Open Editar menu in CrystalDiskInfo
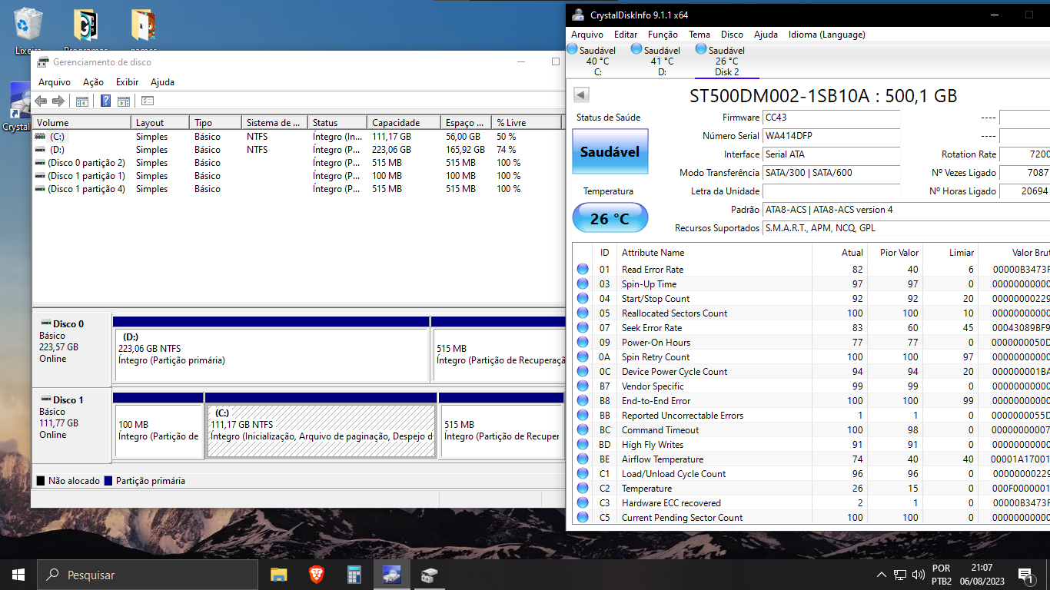This screenshot has height=590, width=1050. coord(626,35)
